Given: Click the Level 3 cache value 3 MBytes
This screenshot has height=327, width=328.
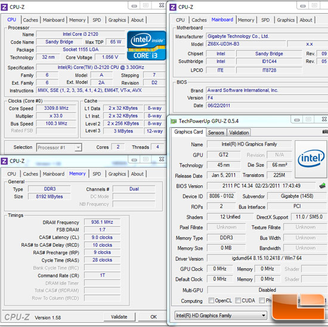Looking at the screenshot, I should pyautogui.click(x=123, y=131).
